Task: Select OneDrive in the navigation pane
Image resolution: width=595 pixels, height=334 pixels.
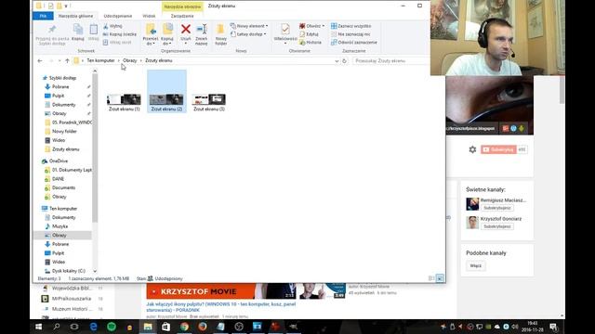Action: 59,161
